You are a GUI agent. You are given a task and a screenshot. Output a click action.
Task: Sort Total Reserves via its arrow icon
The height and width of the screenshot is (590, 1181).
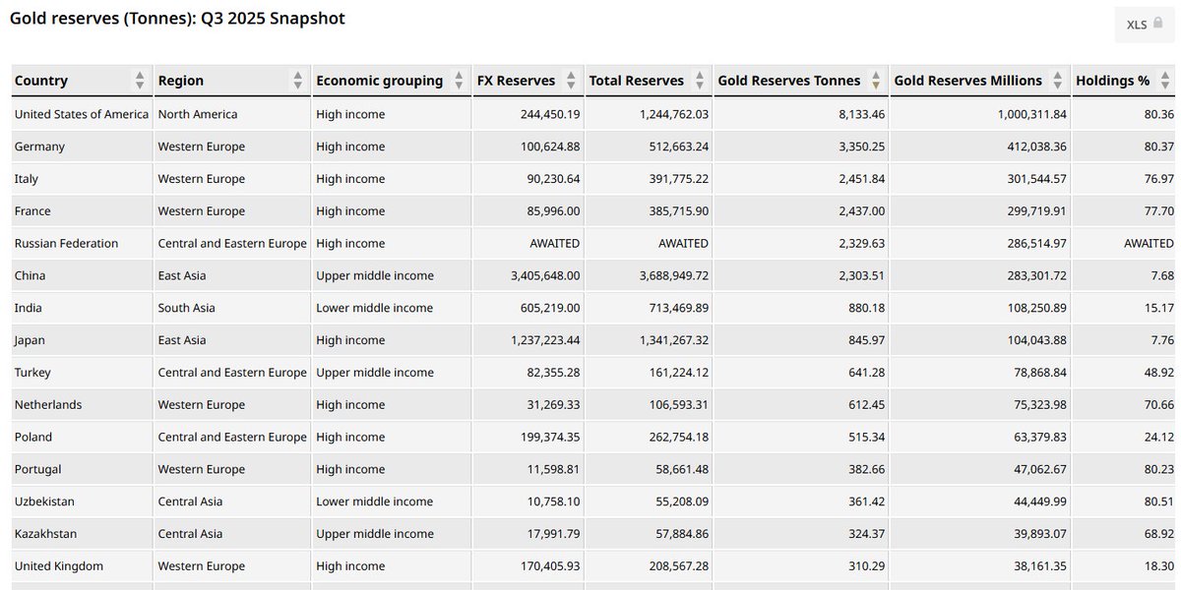[700, 81]
